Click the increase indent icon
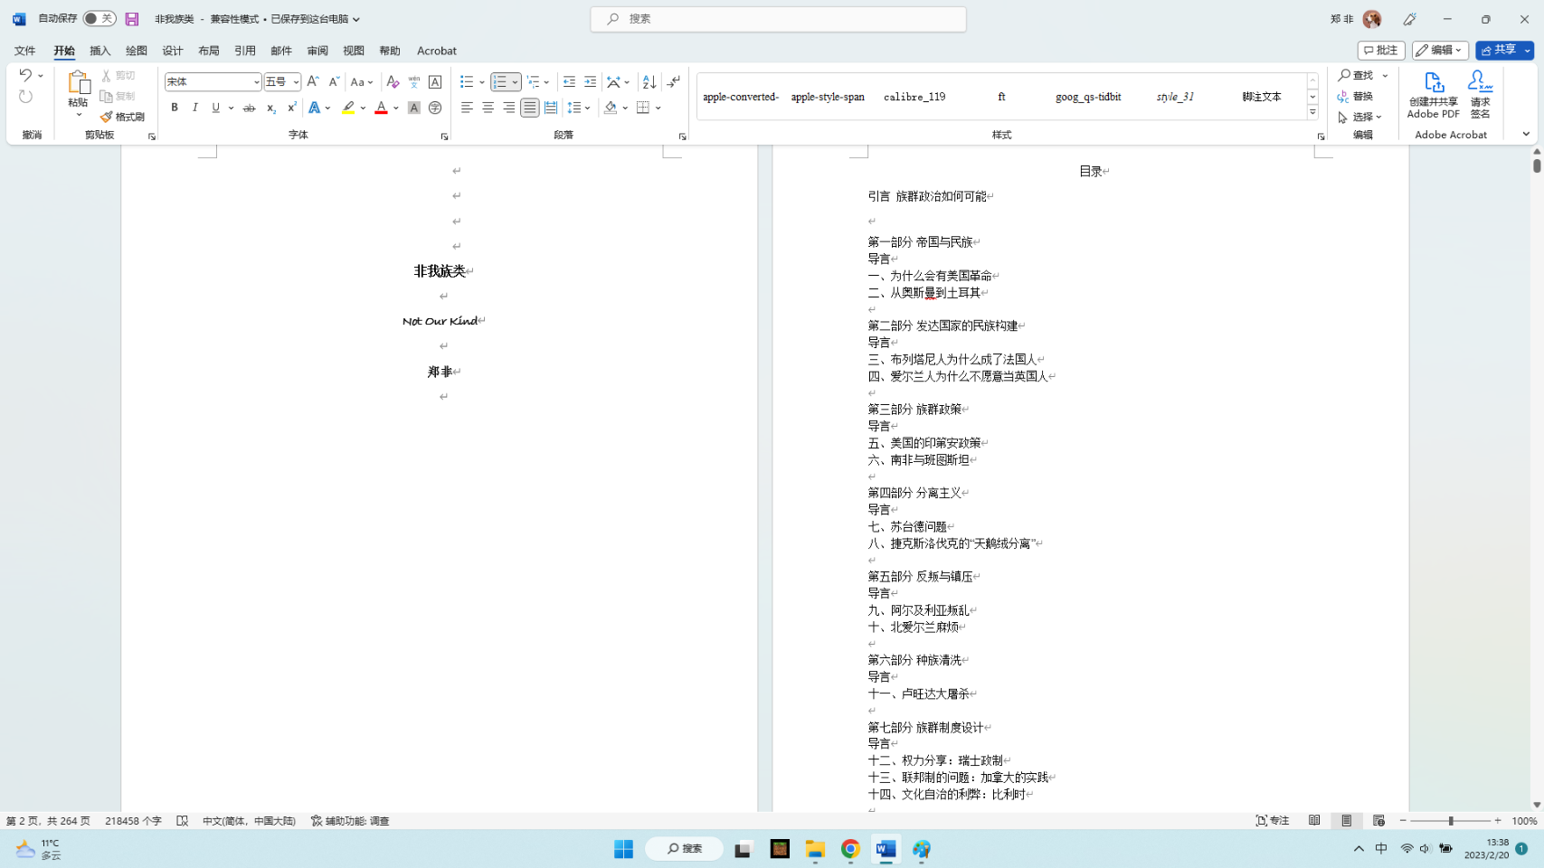 (590, 82)
